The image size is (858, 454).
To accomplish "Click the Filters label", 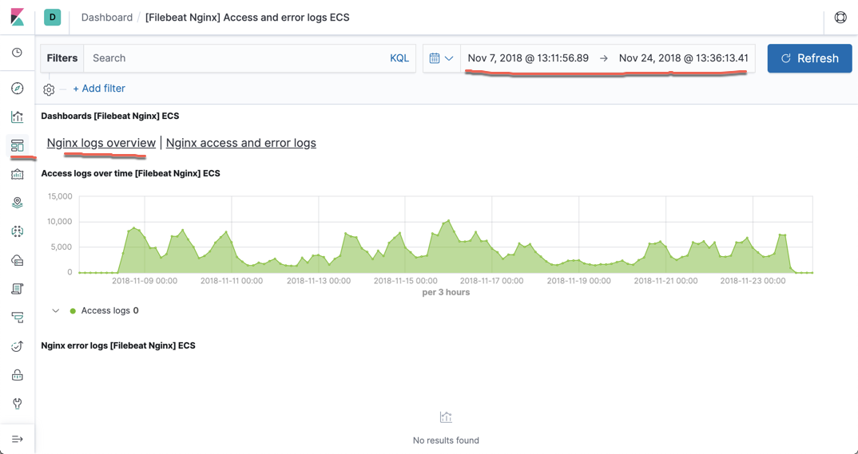I will [x=62, y=58].
